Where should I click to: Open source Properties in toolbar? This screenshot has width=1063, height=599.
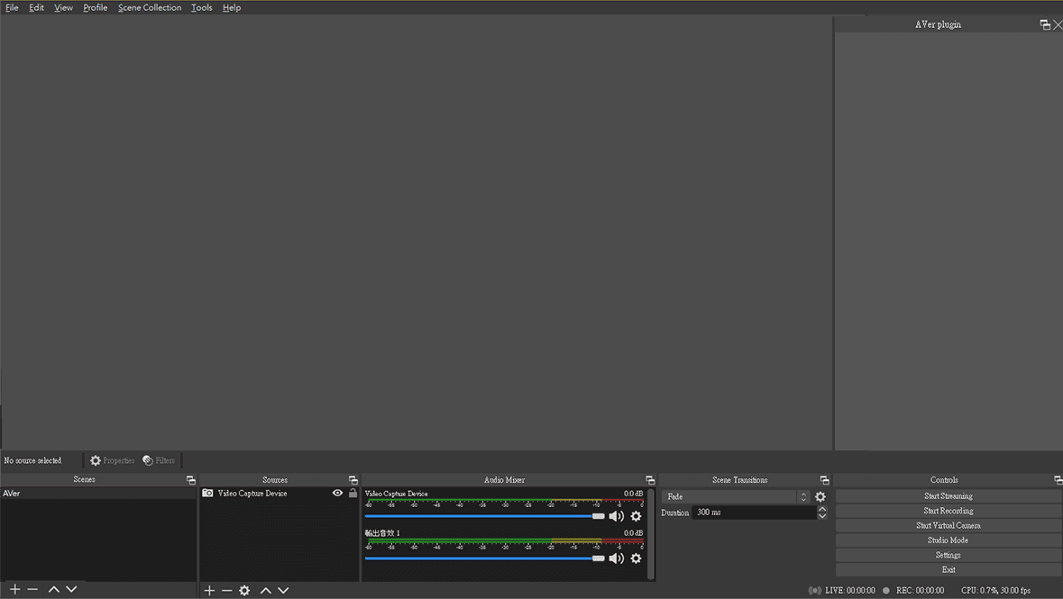click(x=112, y=461)
